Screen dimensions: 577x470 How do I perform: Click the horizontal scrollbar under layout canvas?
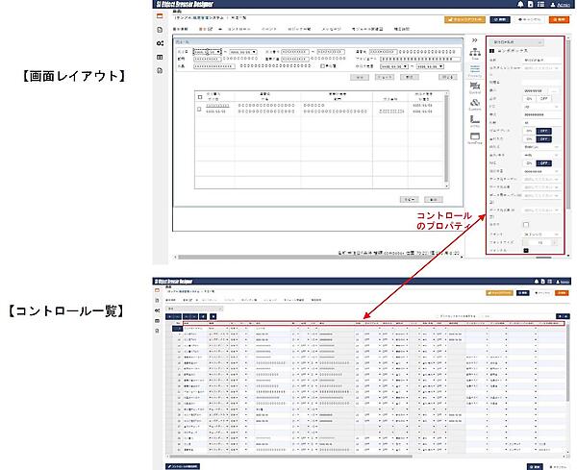[x=318, y=257]
